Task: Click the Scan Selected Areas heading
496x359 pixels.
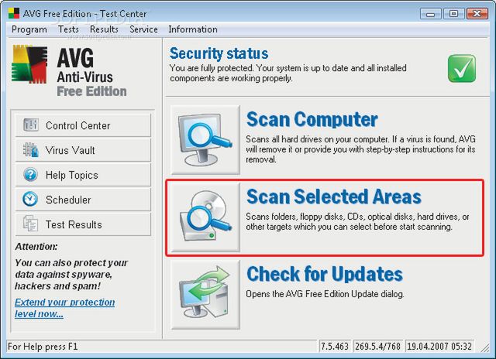Action: point(334,197)
